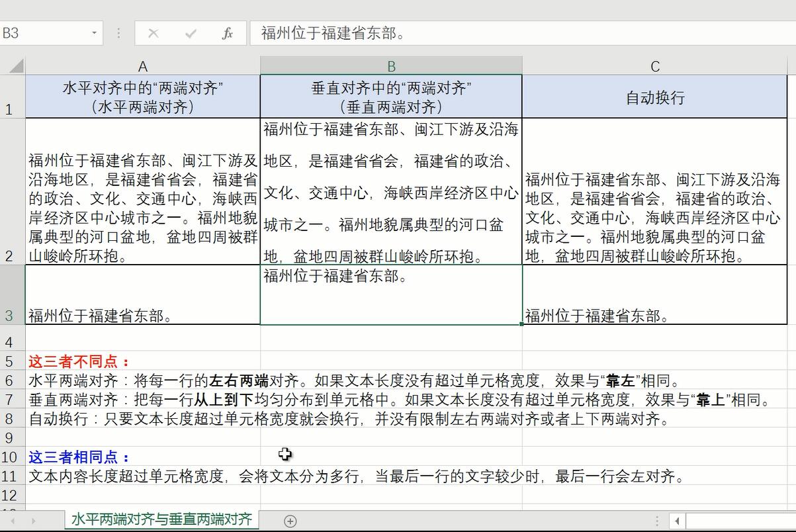
Task: Click the formula bar text field
Action: point(516,33)
